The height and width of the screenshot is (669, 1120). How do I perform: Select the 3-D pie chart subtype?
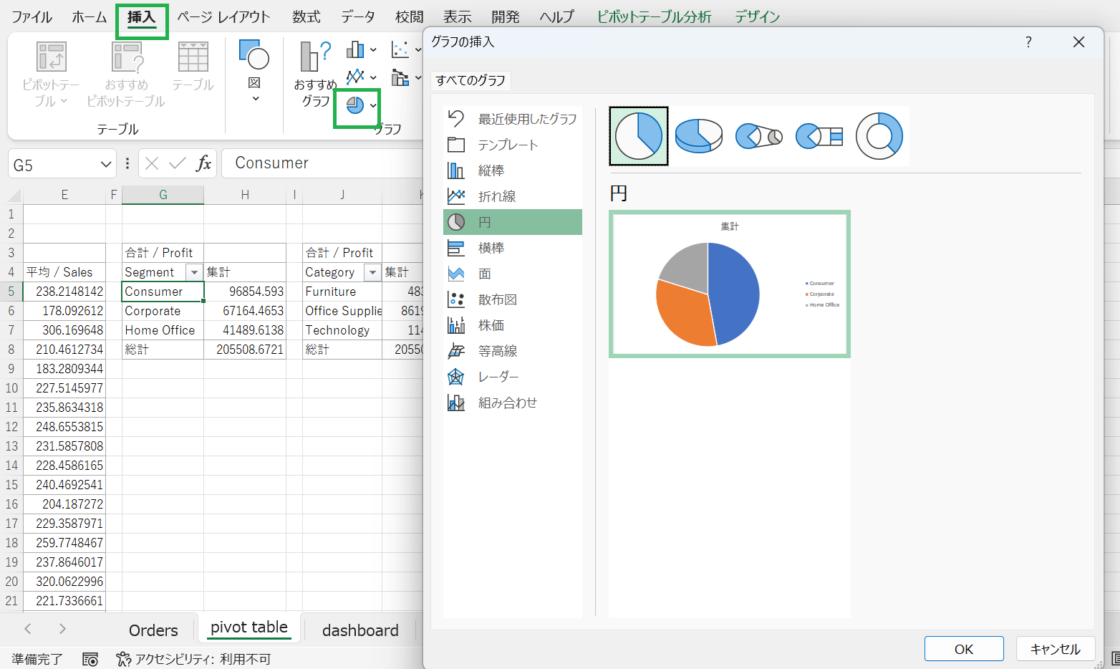pos(699,136)
